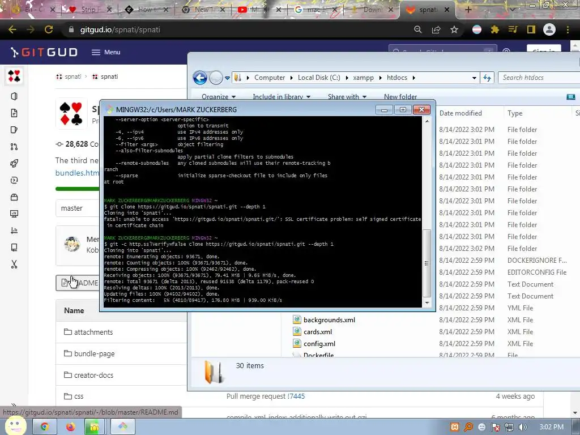This screenshot has width=580, height=435.
Task: Open the Wiki book icon in sidebar
Action: pos(14,247)
